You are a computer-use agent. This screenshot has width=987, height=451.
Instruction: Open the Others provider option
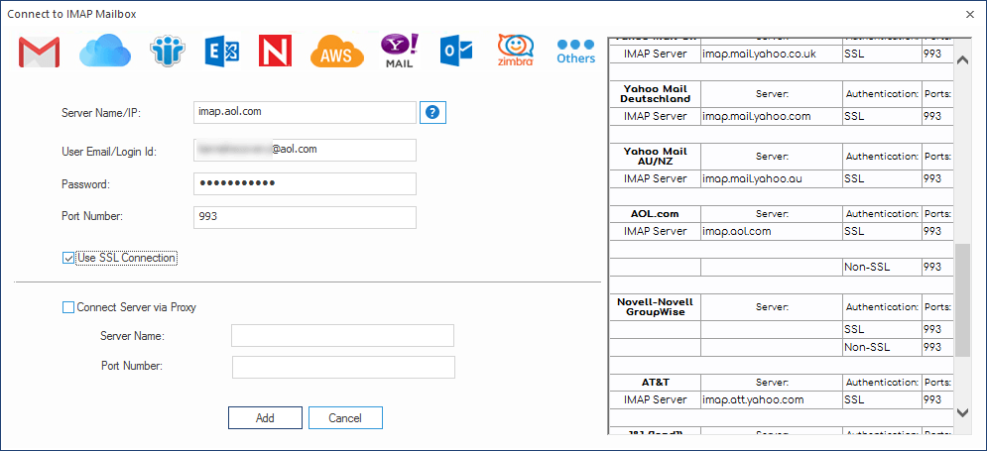click(575, 52)
